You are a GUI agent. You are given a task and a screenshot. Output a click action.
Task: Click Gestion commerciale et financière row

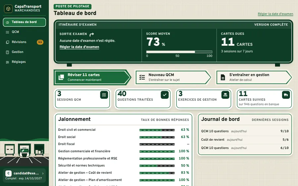[x=124, y=151]
